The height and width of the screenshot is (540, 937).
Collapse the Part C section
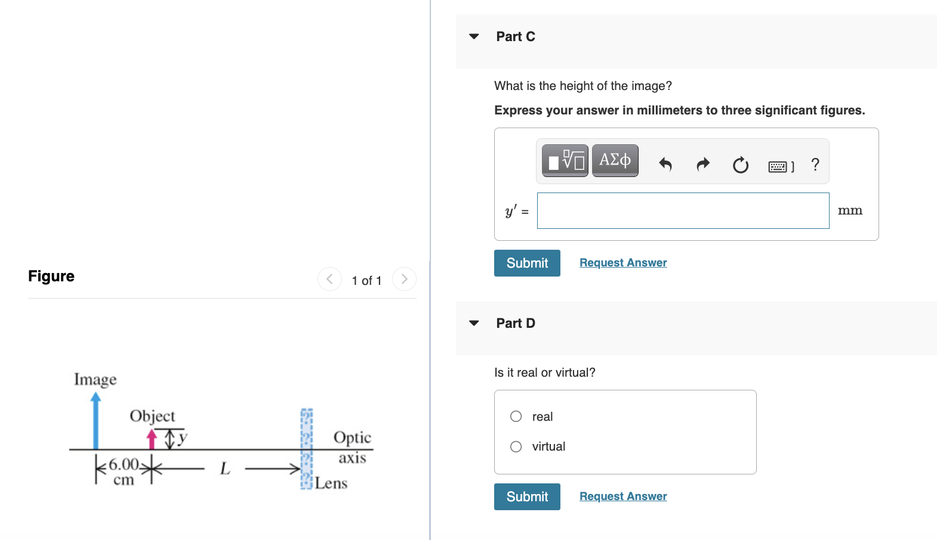(x=473, y=36)
